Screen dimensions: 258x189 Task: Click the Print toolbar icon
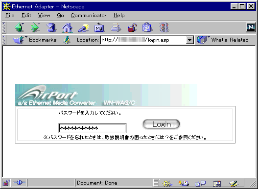coord(116,27)
